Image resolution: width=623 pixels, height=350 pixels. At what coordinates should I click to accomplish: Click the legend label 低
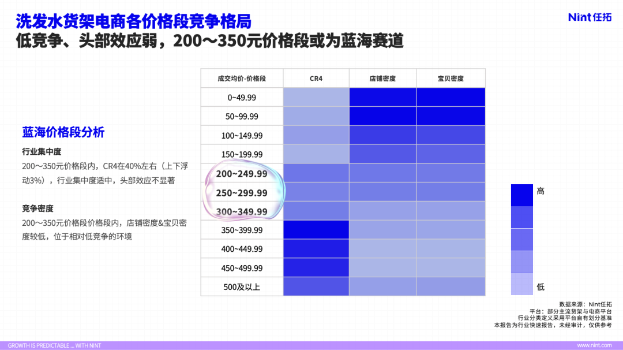coord(541,287)
